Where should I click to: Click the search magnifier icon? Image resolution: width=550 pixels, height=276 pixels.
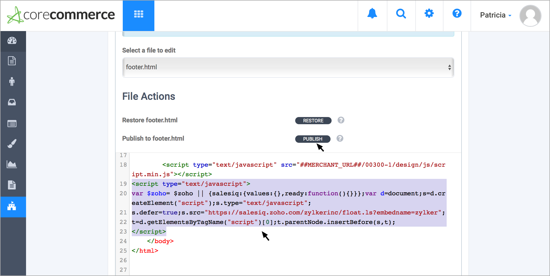(401, 13)
